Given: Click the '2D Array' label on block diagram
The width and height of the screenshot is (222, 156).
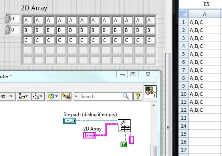Looking at the screenshot, I should point(92,129).
